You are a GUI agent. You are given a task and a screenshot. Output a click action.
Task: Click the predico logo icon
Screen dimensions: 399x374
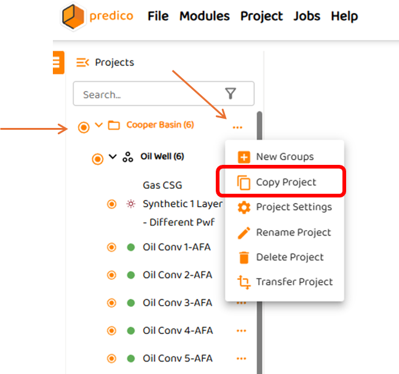pos(74,17)
